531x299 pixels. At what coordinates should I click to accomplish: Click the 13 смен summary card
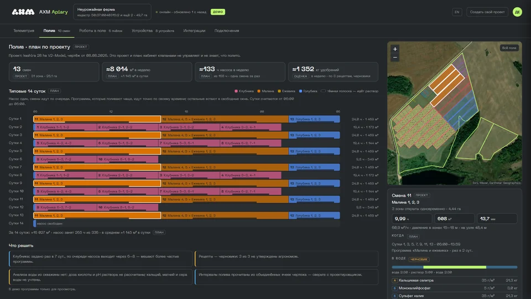(x=54, y=72)
